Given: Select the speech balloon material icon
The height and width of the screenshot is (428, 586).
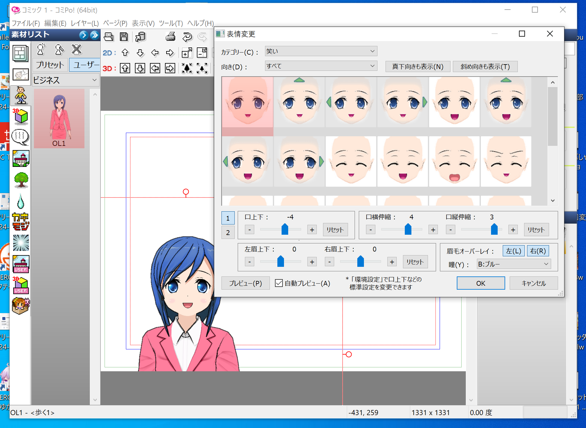Looking at the screenshot, I should click(x=20, y=137).
